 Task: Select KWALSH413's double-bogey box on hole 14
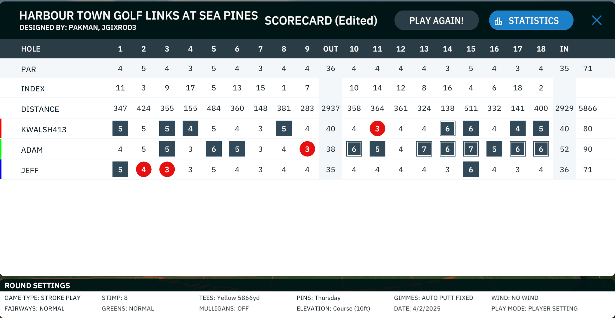(x=448, y=128)
